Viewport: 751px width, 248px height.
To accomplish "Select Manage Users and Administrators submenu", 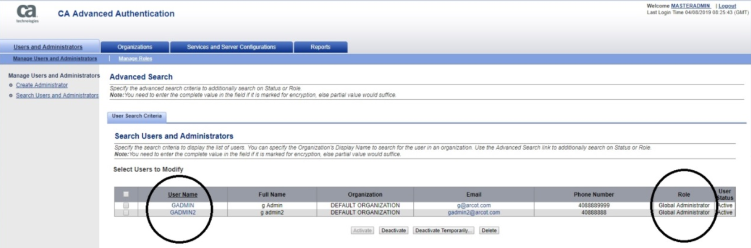I will click(55, 59).
